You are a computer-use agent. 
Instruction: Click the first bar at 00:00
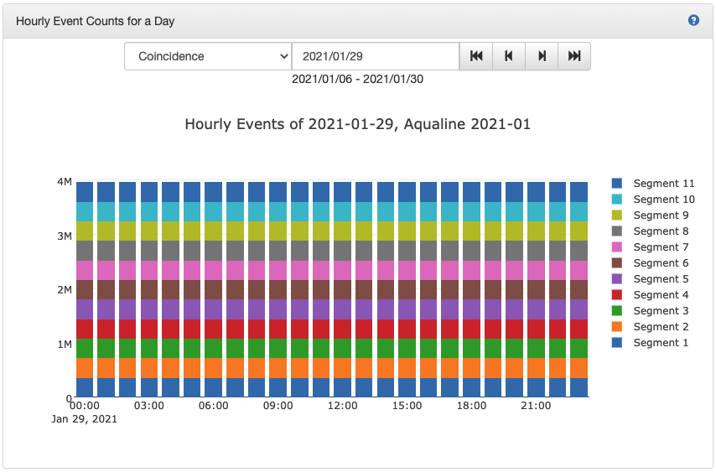pos(85,289)
